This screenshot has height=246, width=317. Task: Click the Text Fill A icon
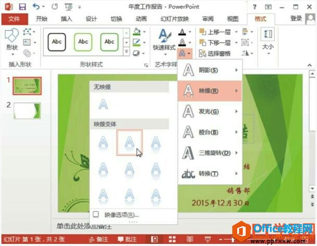(182, 32)
